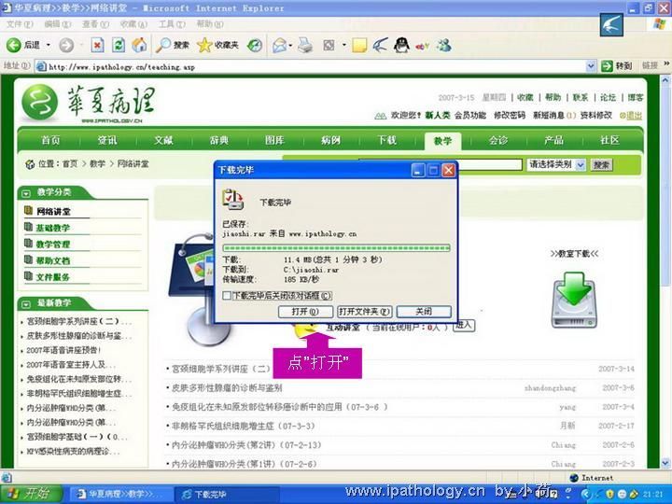The height and width of the screenshot is (504, 672).
Task: Open the 查看 menu
Action: click(x=95, y=24)
